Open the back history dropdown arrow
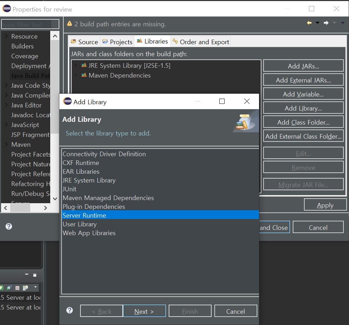This screenshot has width=349, height=325. pyautogui.click(x=318, y=23)
